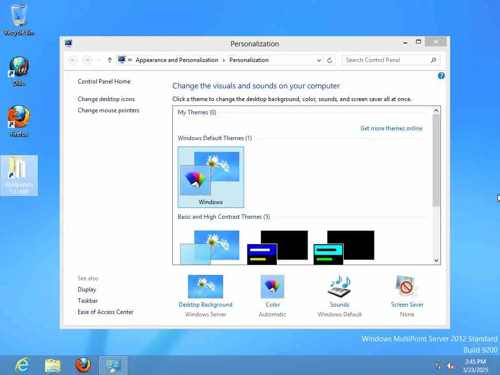Open the Sounds keyboard icon
This screenshot has height=375, width=500.
click(339, 286)
